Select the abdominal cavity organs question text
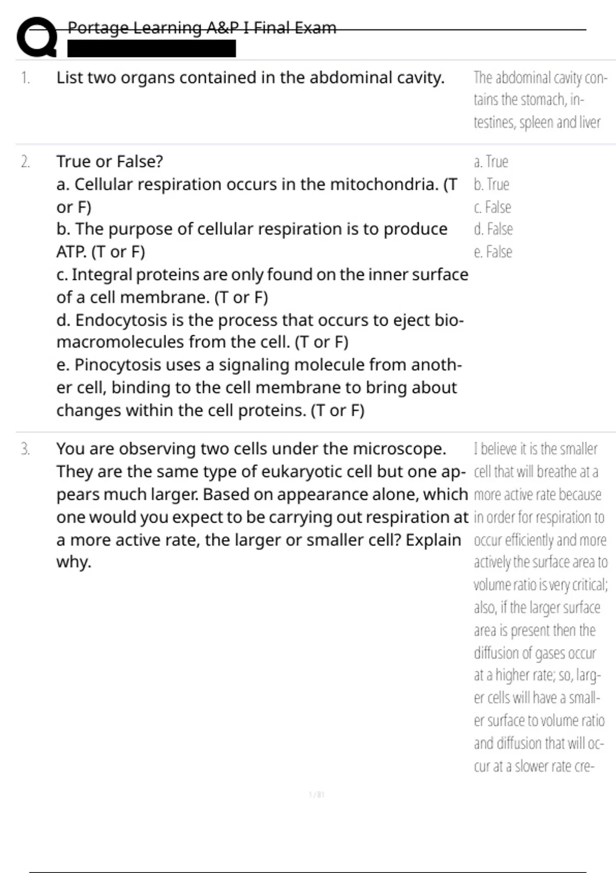 click(251, 78)
